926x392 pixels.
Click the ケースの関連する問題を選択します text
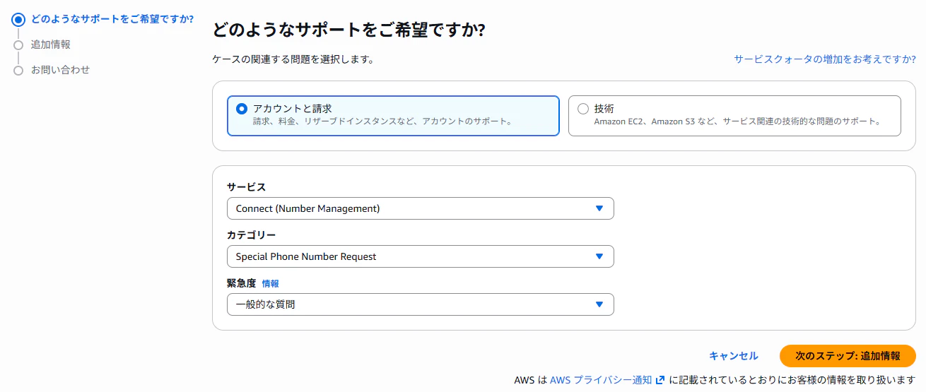(293, 59)
